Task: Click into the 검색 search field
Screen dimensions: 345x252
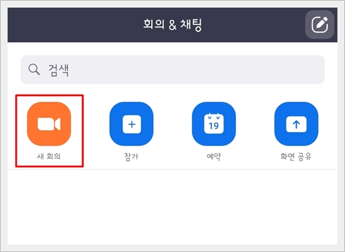Action: pos(172,70)
